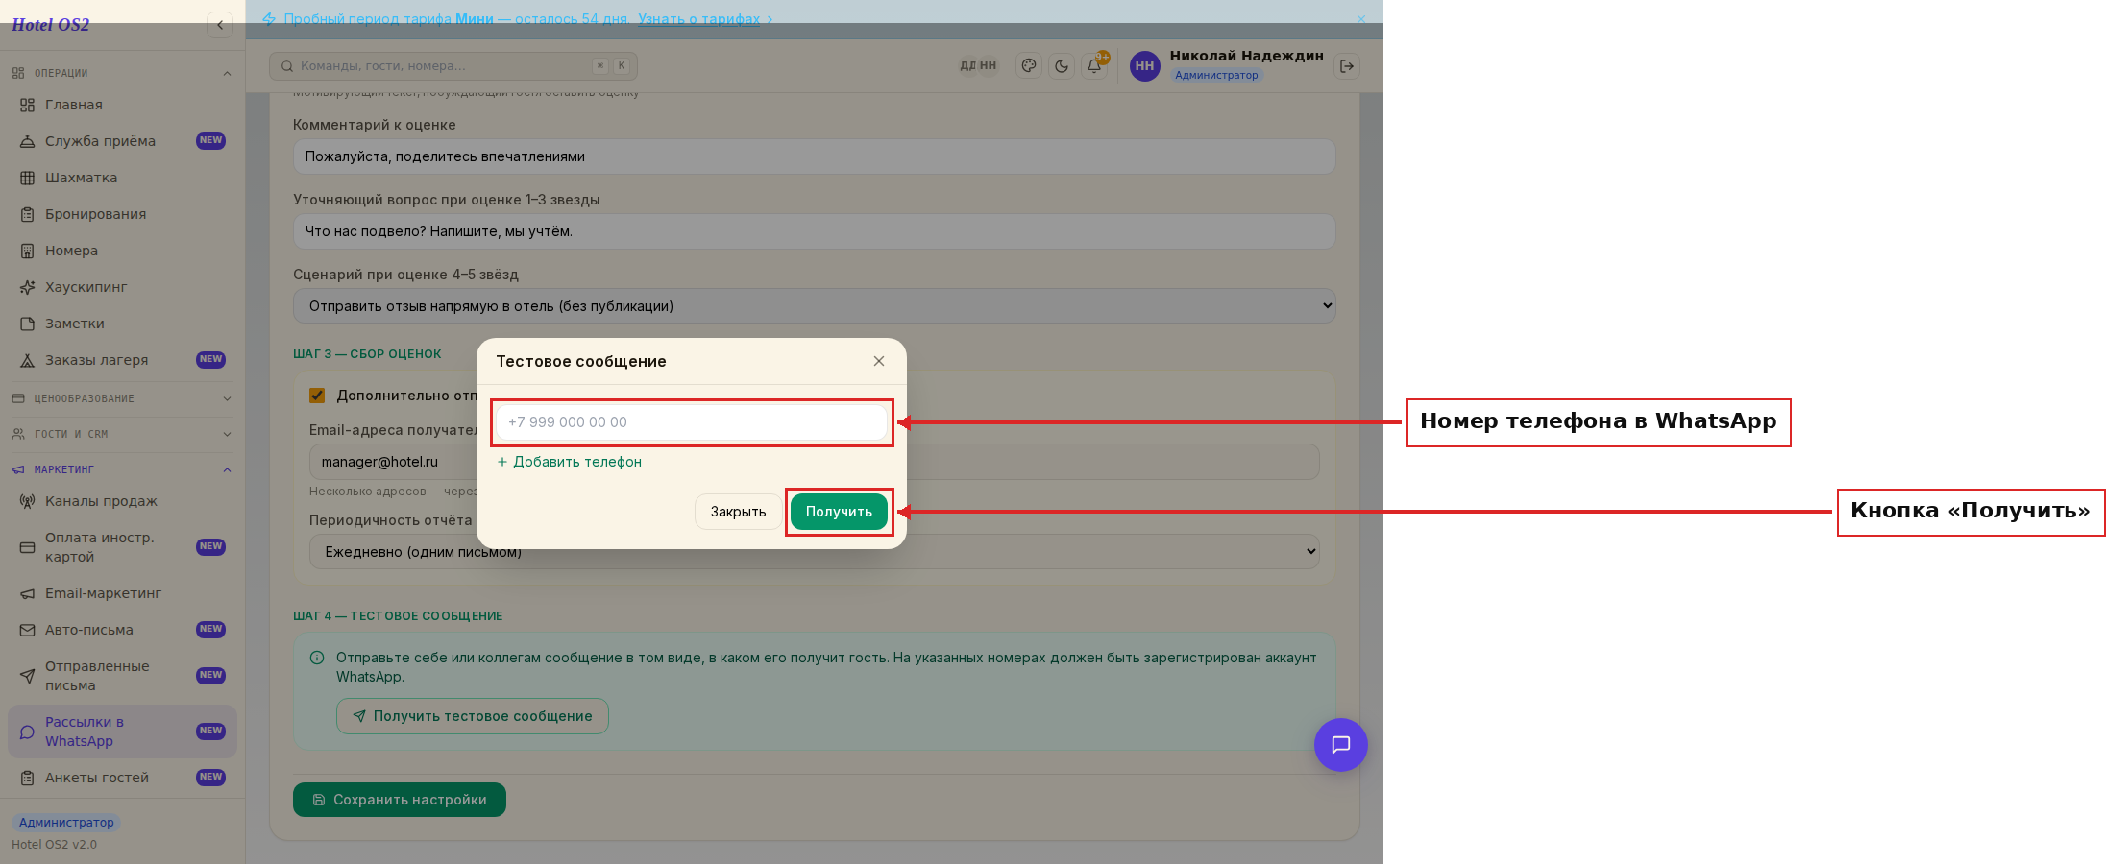Click the Каналы продаж broadcast icon
The height and width of the screenshot is (864, 2128).
(x=27, y=501)
